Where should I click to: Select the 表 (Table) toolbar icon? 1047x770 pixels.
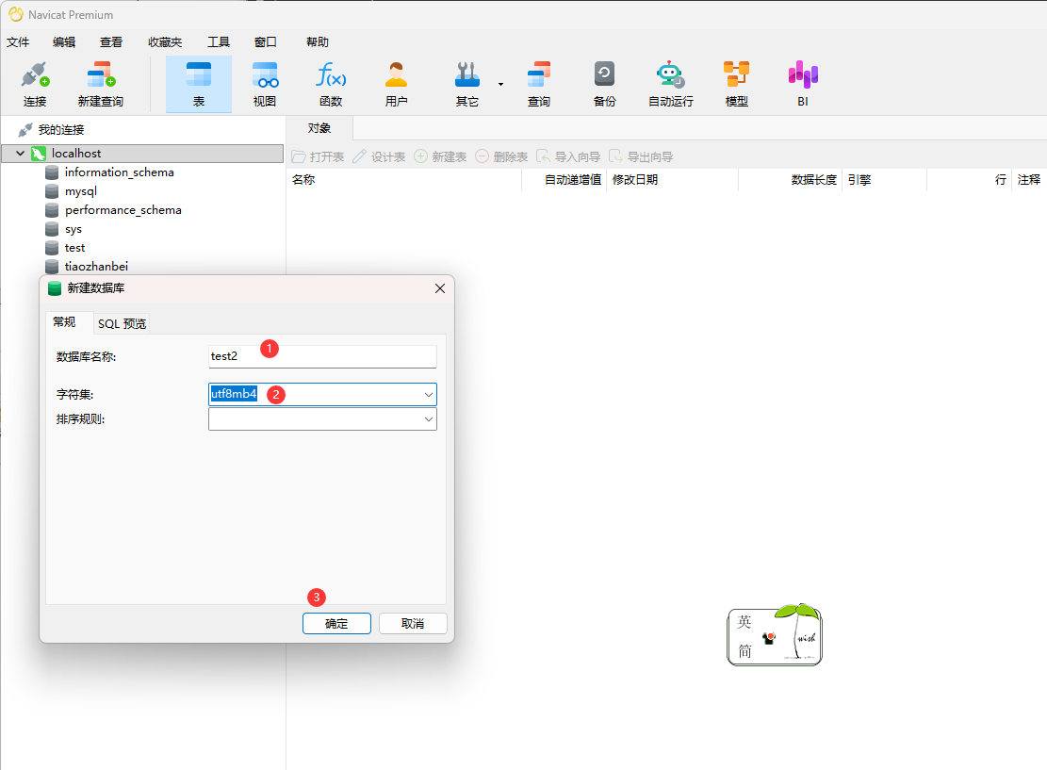click(x=199, y=84)
